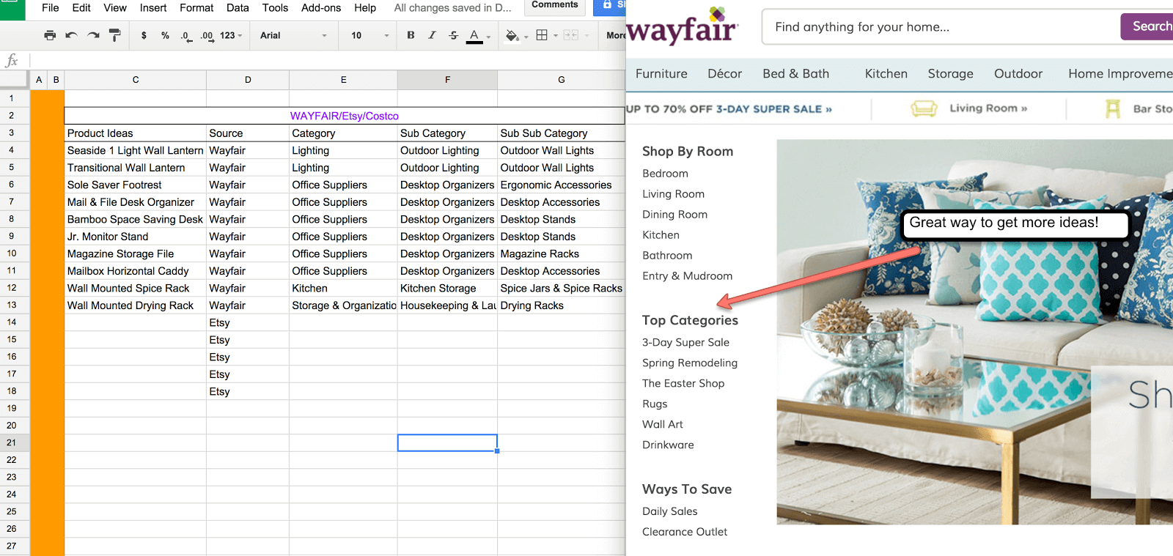
Task: Select cell 'Sole Saver Footrest'
Action: [136, 185]
